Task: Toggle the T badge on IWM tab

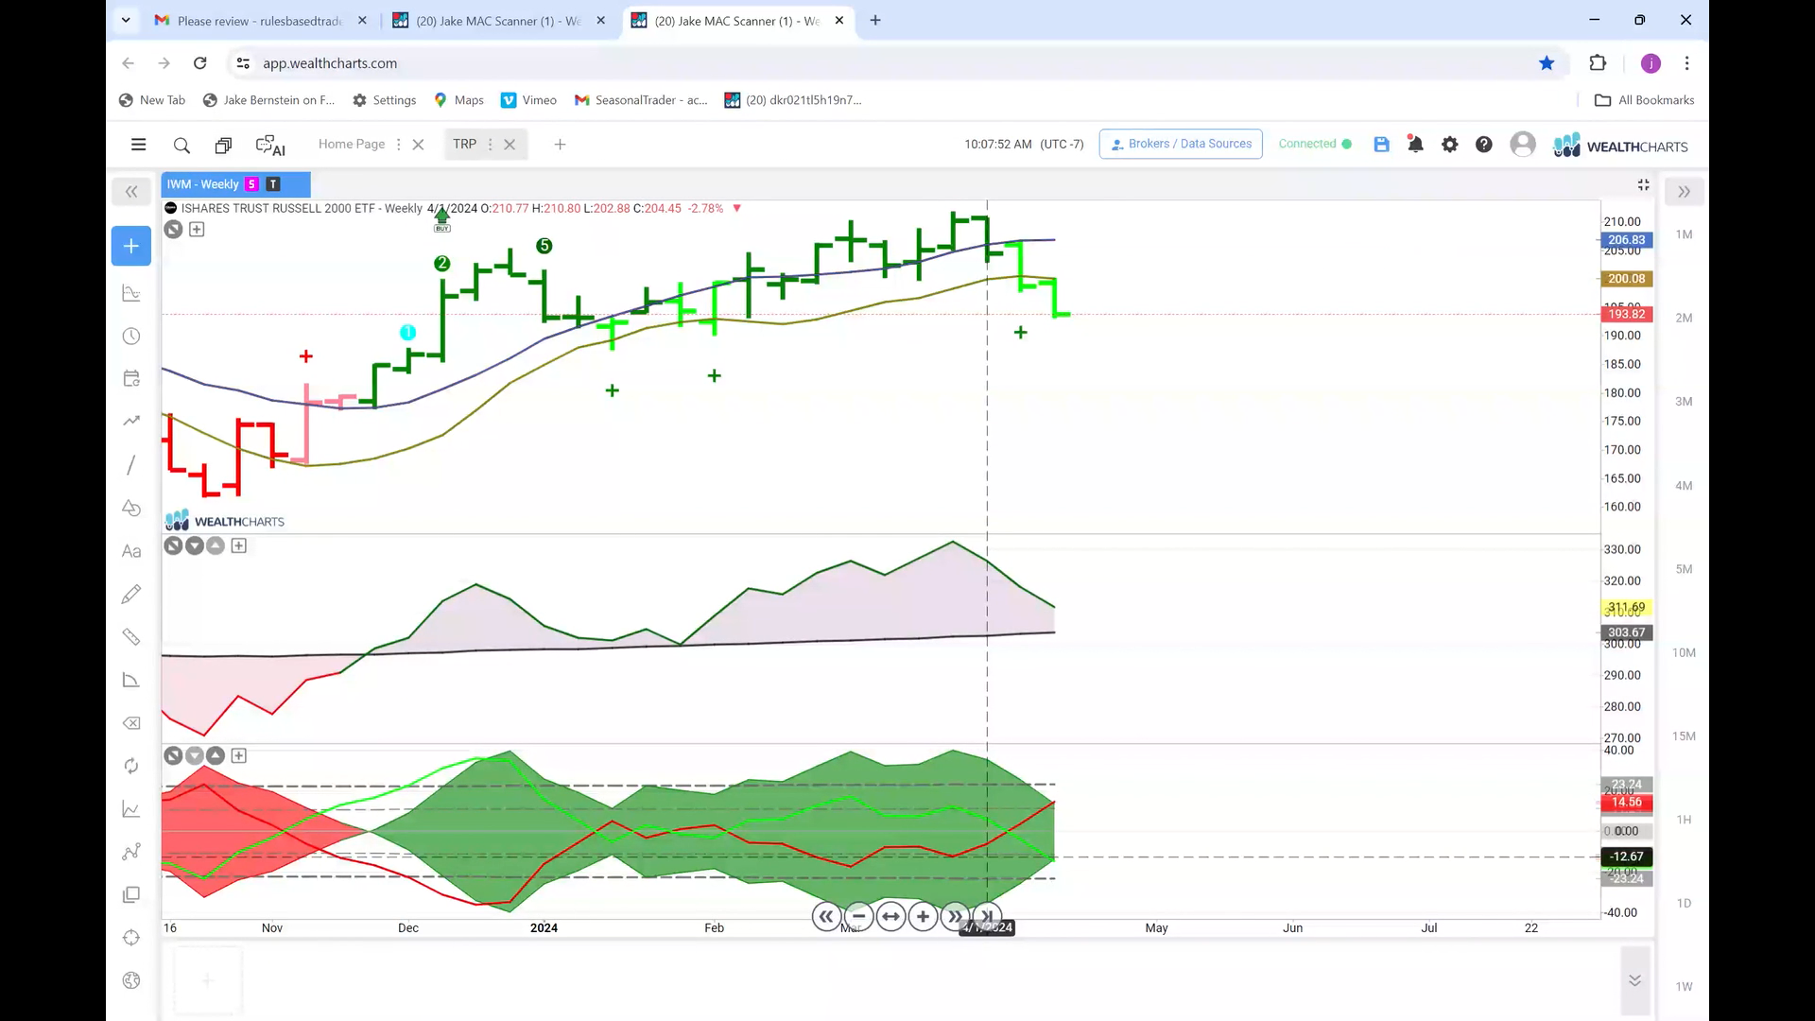Action: pyautogui.click(x=273, y=184)
